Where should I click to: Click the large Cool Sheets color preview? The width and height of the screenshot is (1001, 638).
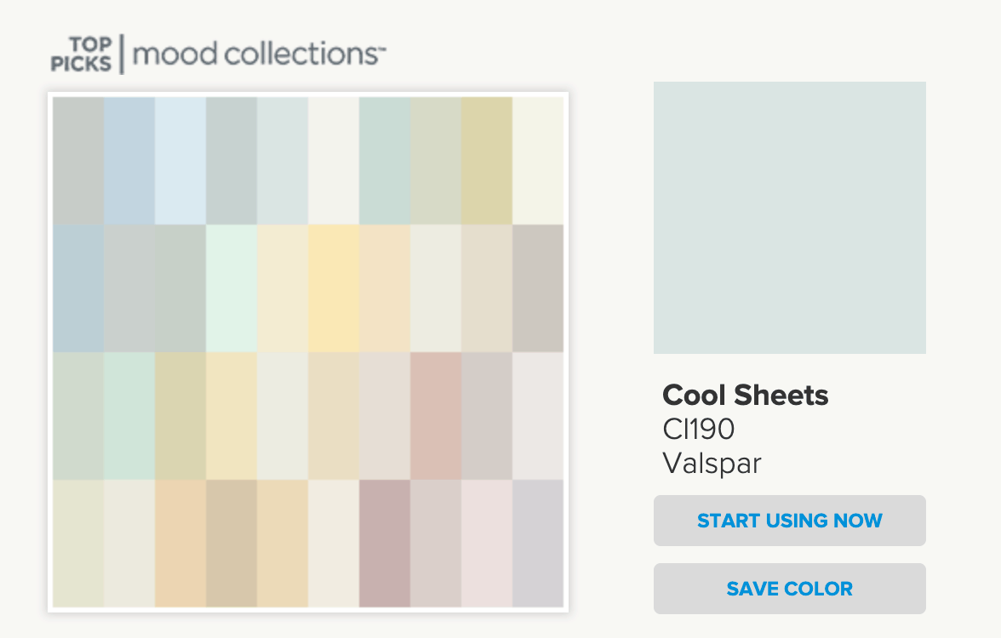[789, 217]
